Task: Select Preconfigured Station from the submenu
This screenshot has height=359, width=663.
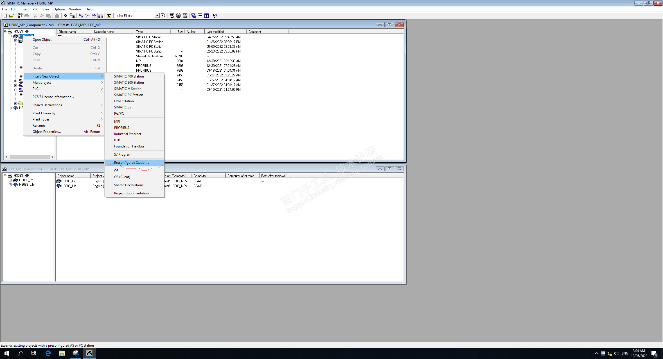Action: click(131, 163)
